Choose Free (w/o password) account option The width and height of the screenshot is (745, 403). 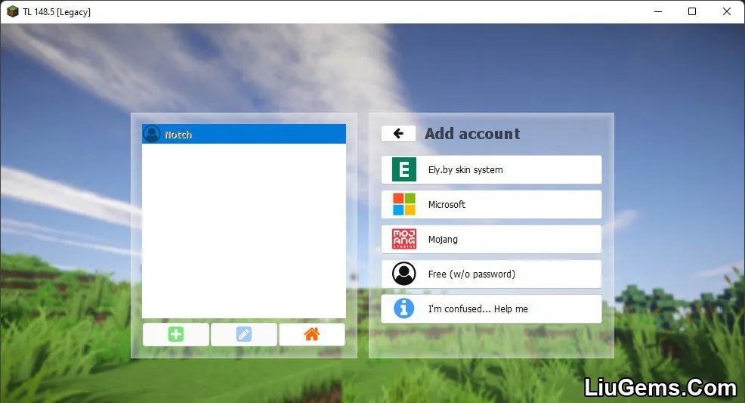pyautogui.click(x=491, y=274)
